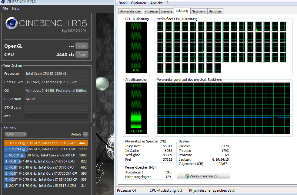This screenshot has height=195, width=297.
Task: Click the OpenGL score placeholder ---
Action: (71, 46)
